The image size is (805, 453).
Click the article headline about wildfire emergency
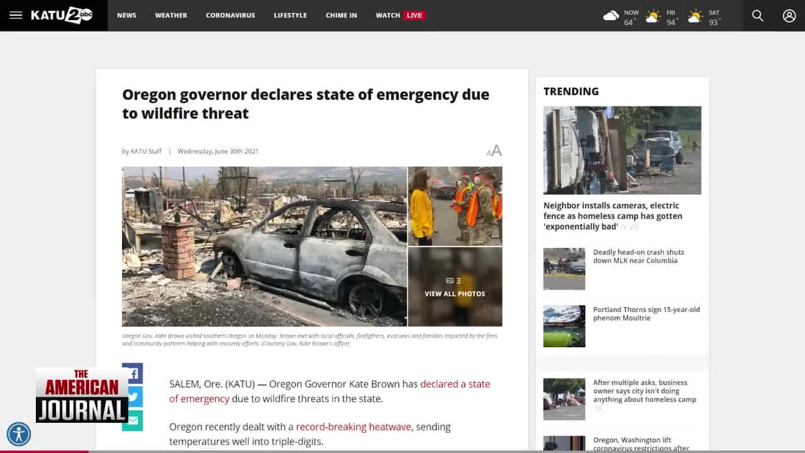[306, 104]
